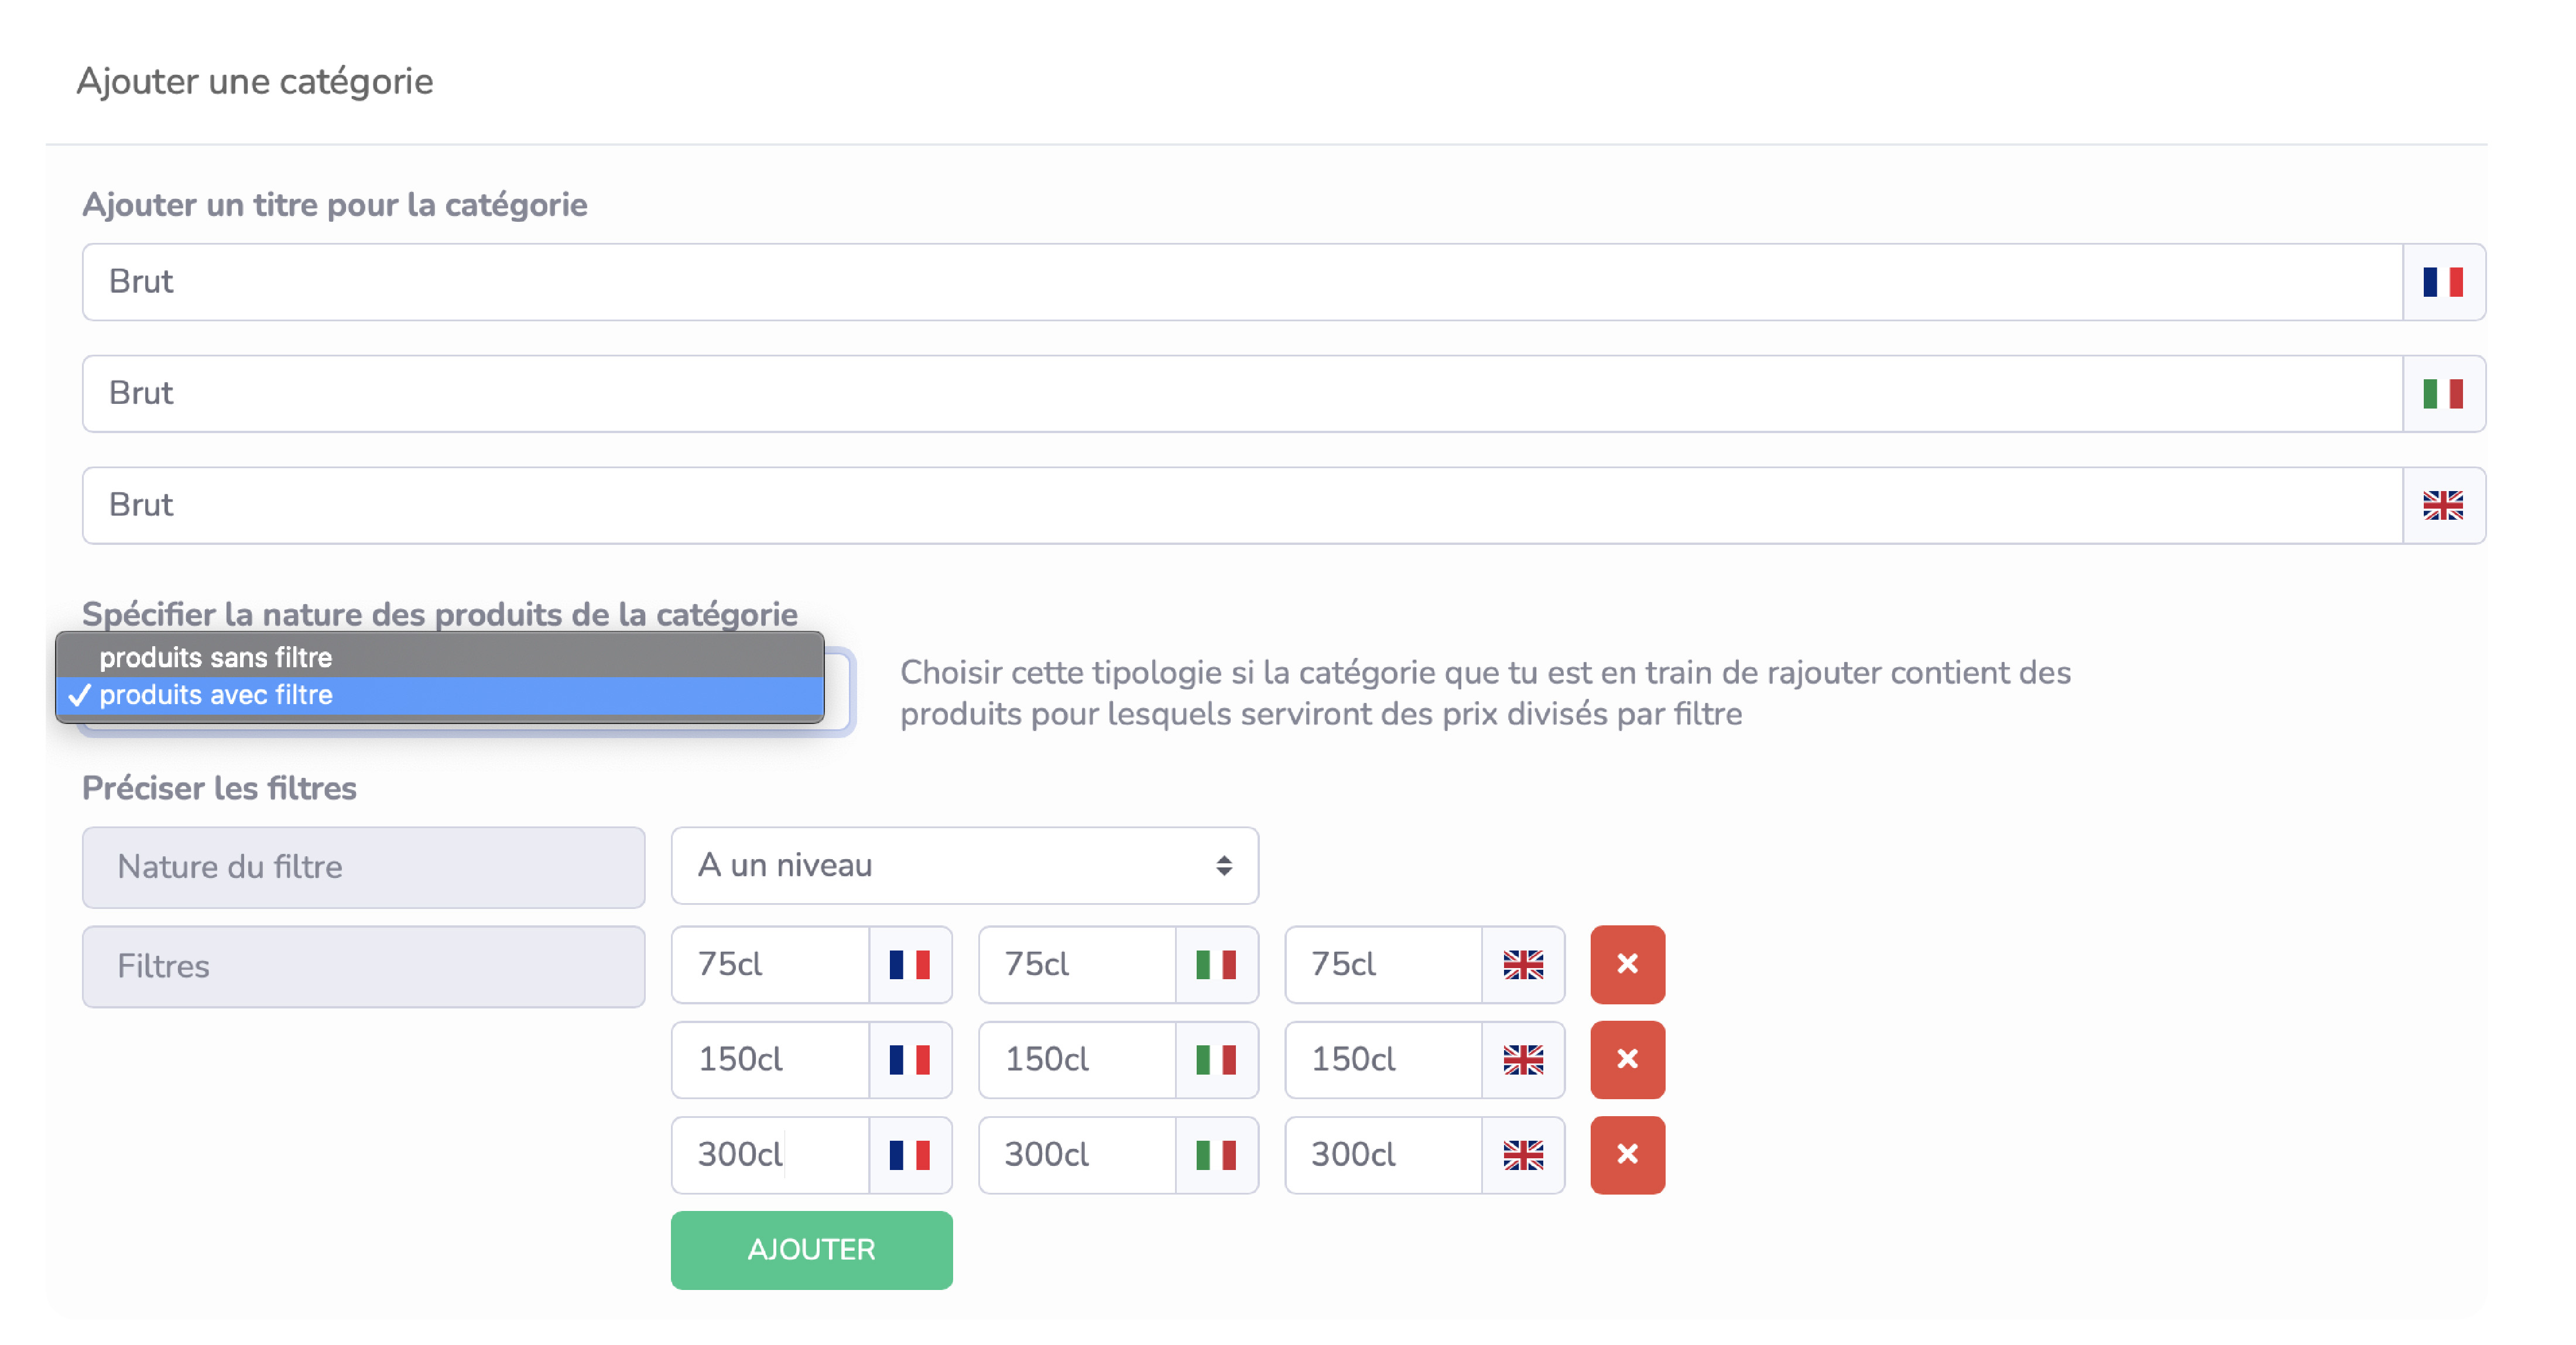
Task: Edit the English 150cl filter field
Action: coord(1382,1059)
